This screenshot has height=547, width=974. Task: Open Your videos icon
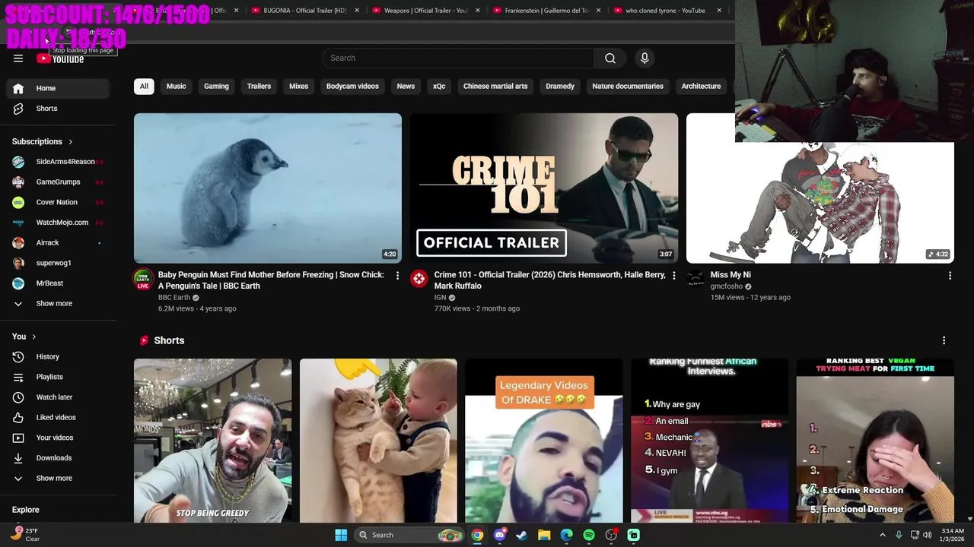(x=18, y=438)
